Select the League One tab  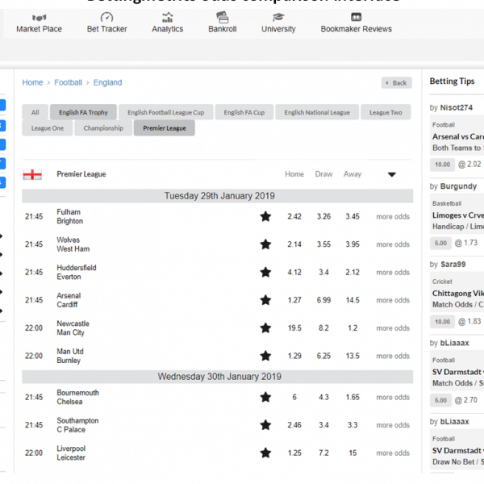(x=48, y=128)
